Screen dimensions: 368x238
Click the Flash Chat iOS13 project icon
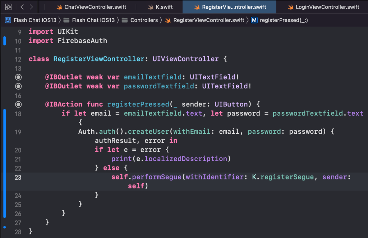point(8,20)
